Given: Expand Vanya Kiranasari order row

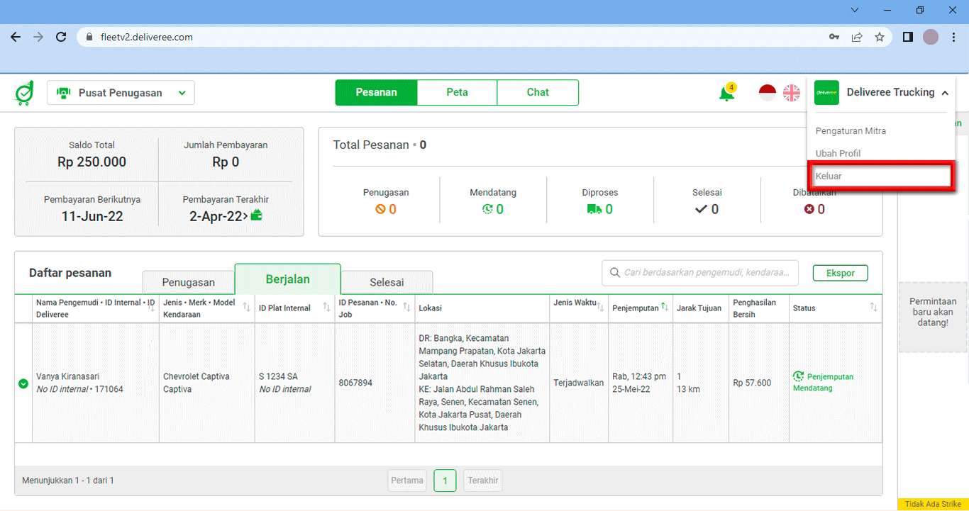Looking at the screenshot, I should click(x=23, y=383).
